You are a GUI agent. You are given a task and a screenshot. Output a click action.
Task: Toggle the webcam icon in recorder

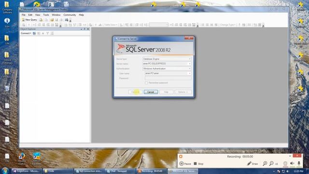(285, 163)
